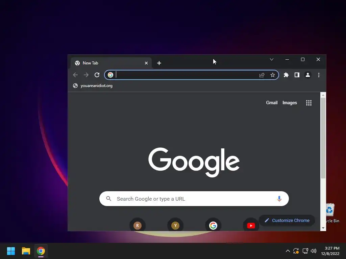Click the Google icon inside the address bar
This screenshot has height=259, width=346.
pos(110,75)
